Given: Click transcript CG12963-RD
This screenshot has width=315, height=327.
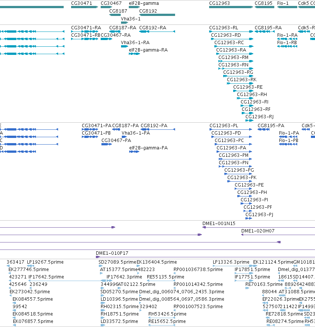Looking at the screenshot, I should point(226,35).
